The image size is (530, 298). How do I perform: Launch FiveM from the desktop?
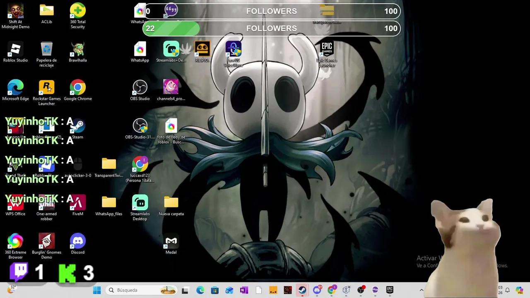click(77, 206)
